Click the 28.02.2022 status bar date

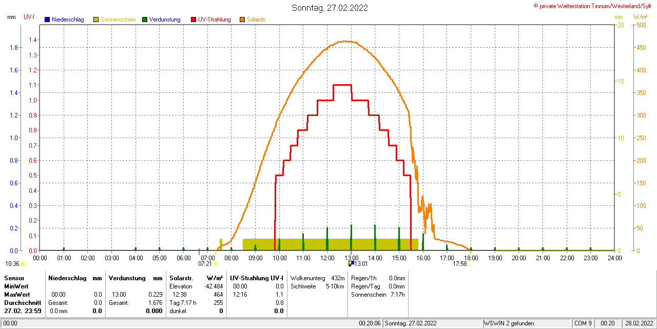click(x=639, y=323)
